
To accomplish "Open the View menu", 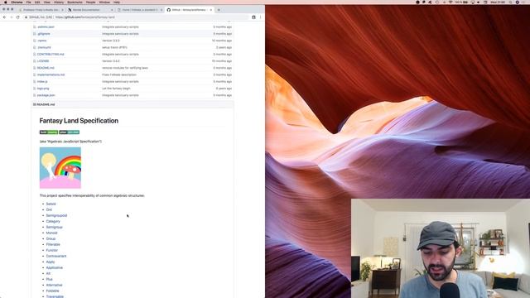I will (x=46, y=2).
